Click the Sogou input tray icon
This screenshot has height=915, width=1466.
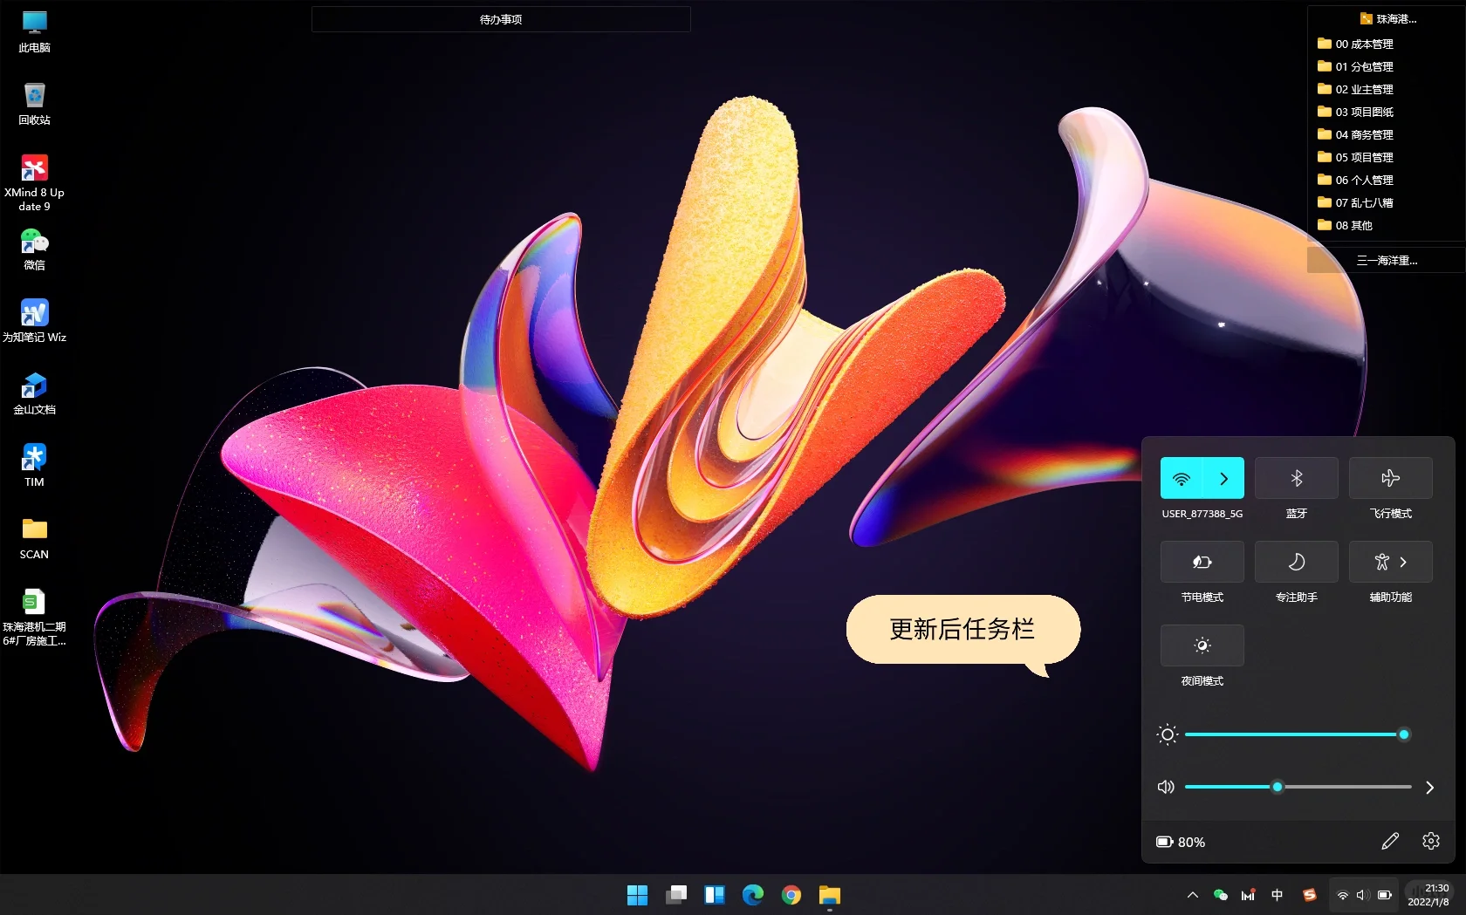tap(1308, 895)
